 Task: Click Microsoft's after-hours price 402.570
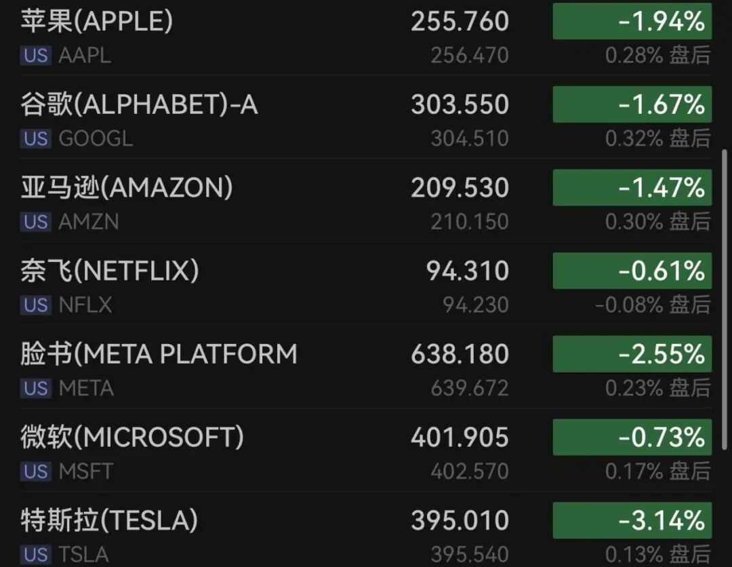coord(469,471)
